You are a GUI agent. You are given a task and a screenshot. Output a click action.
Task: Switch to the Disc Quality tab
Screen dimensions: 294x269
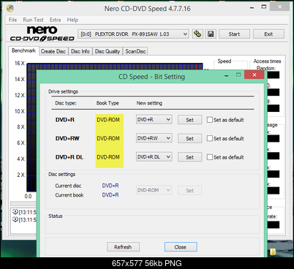(x=108, y=51)
